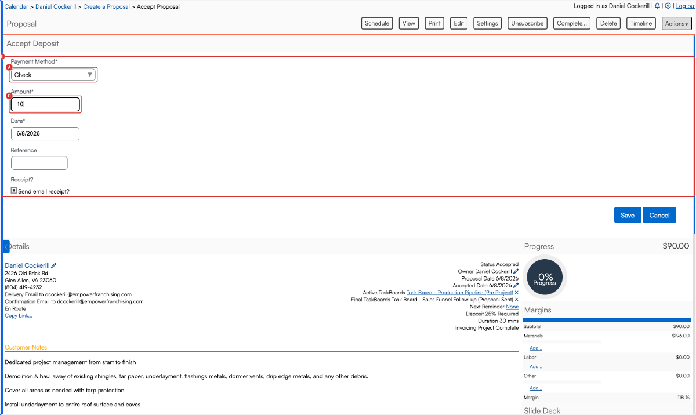
Task: Edit customer name with pencil icon
Action: [x=54, y=265]
